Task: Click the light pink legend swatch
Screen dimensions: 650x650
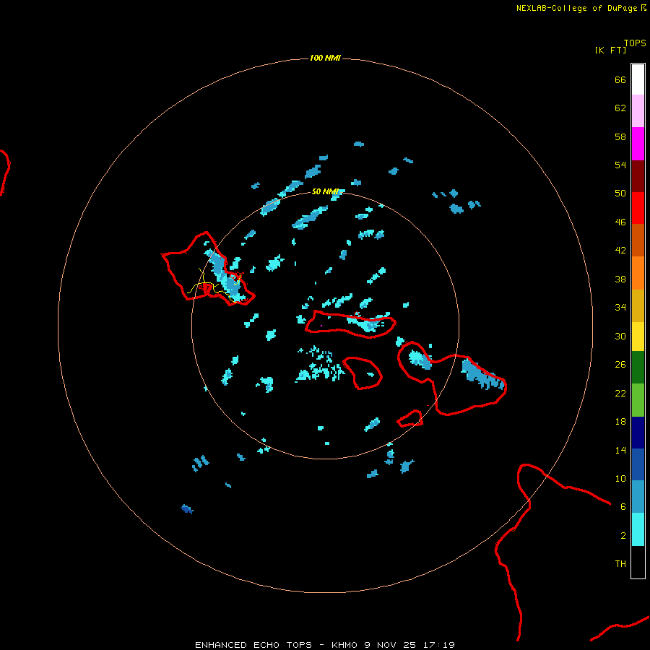Action: (x=638, y=111)
